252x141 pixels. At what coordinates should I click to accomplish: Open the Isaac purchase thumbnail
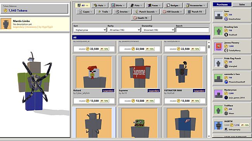click(219, 15)
